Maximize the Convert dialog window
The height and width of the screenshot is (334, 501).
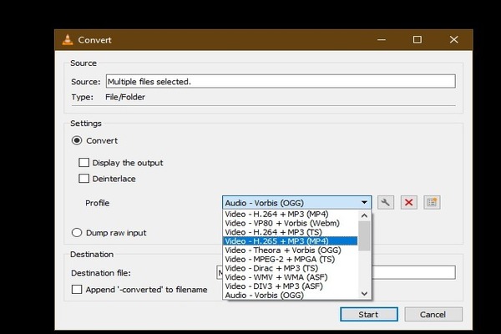tap(417, 39)
